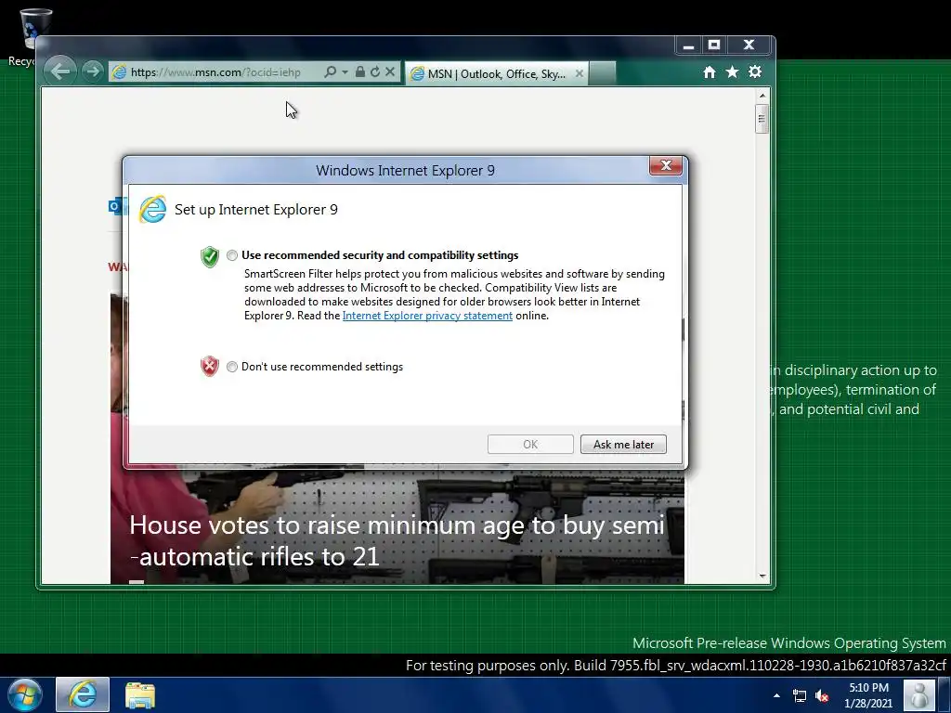Viewport: 951px width, 713px height.
Task: Click the Ask me later button
Action: point(623,445)
